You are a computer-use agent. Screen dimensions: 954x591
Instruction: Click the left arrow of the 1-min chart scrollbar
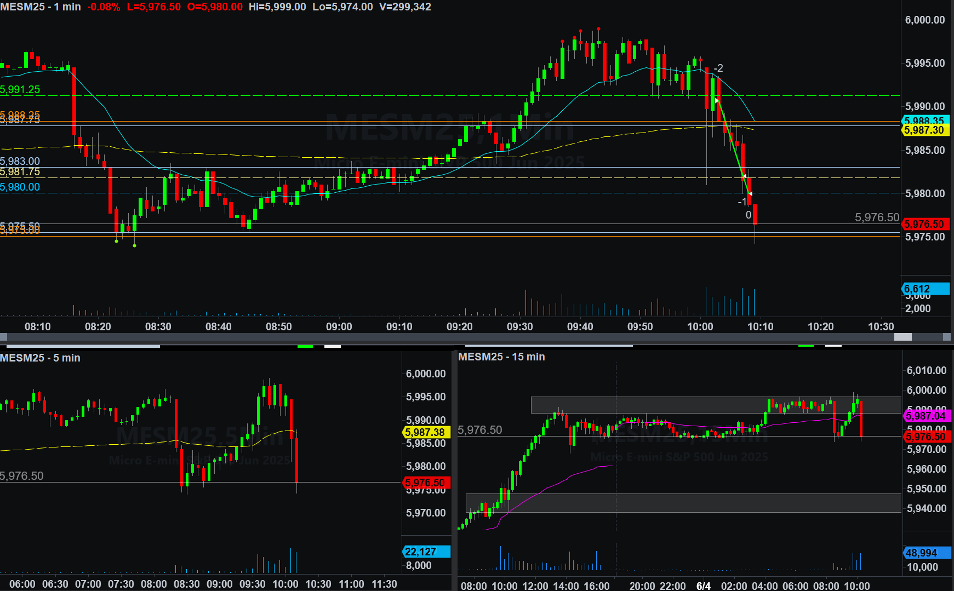coord(3,337)
